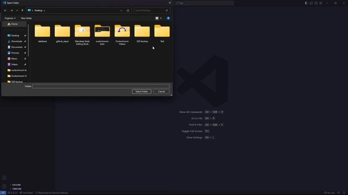The height and width of the screenshot is (195, 348).
Task: Click Reconnect to Discord Gateway status item
Action: click(x=52, y=193)
